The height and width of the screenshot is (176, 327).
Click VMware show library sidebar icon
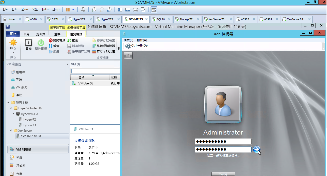(x=120, y=9)
